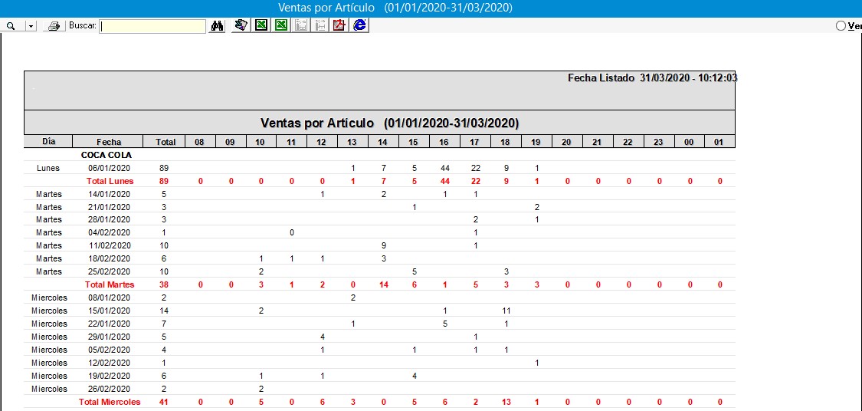Select date 28/01/2020
The height and width of the screenshot is (411, 862).
pyautogui.click(x=110, y=219)
